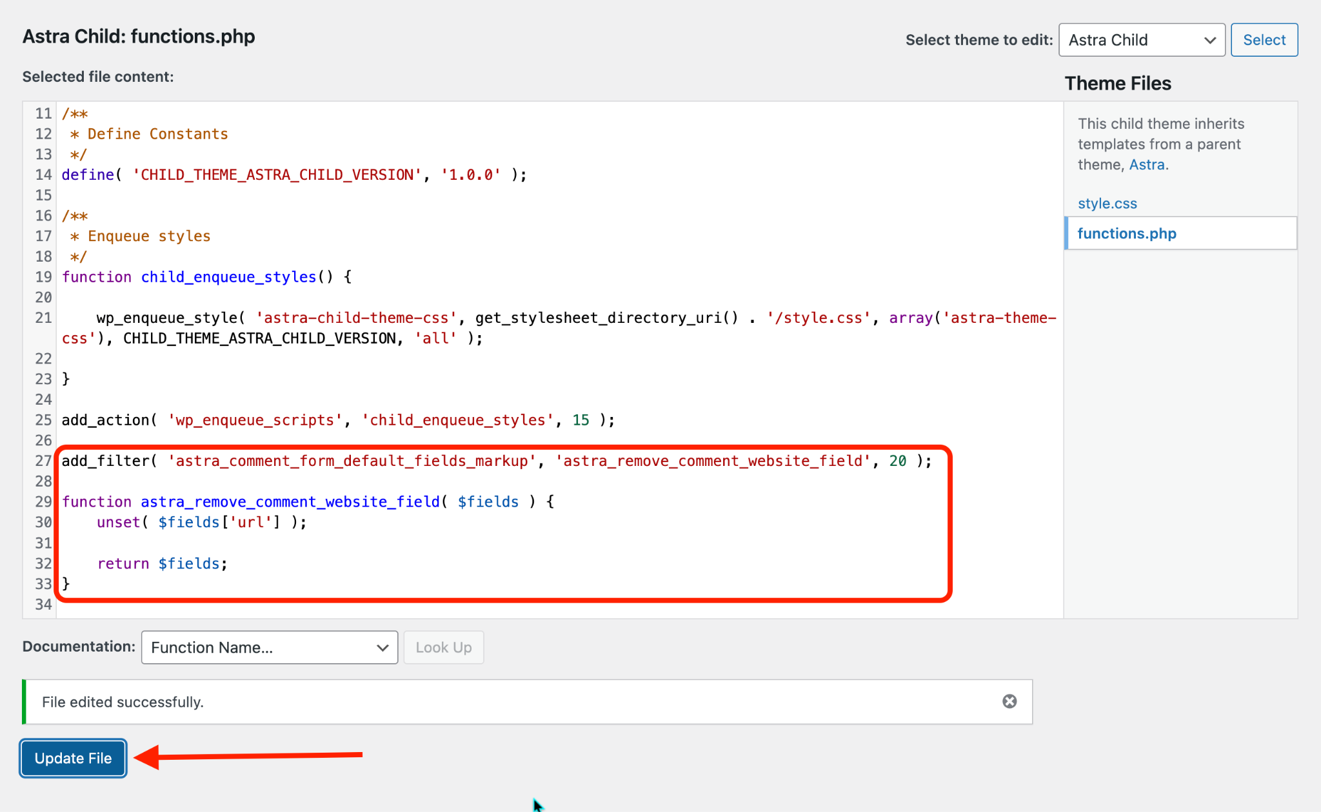Click the Theme Files heading
The width and height of the screenshot is (1321, 812).
pyautogui.click(x=1118, y=84)
